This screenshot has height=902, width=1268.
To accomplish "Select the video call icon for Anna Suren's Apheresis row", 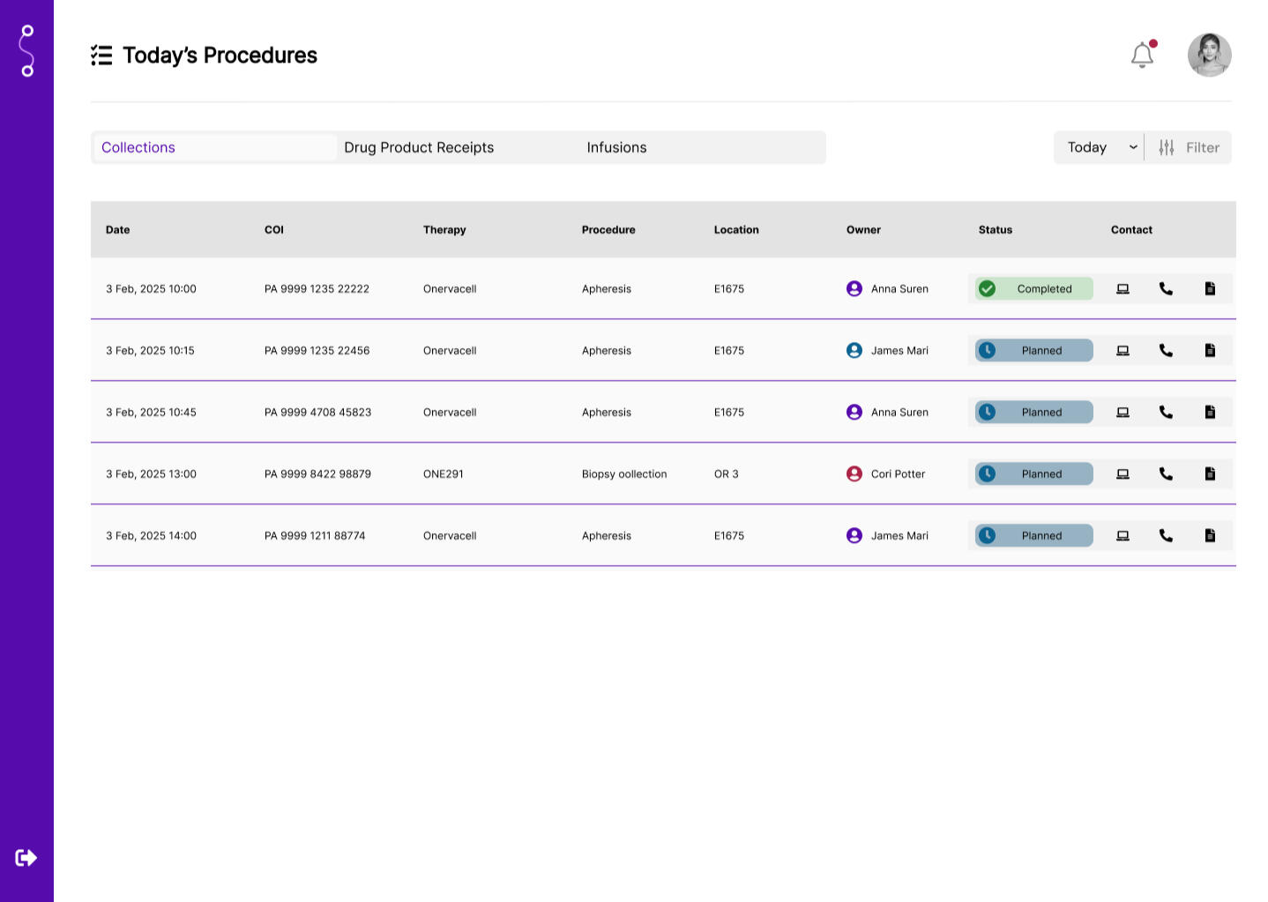I will (1123, 288).
